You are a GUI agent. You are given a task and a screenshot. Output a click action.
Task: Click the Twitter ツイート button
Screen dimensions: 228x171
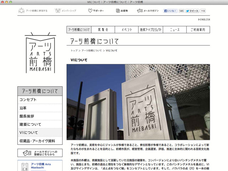(x=192, y=11)
